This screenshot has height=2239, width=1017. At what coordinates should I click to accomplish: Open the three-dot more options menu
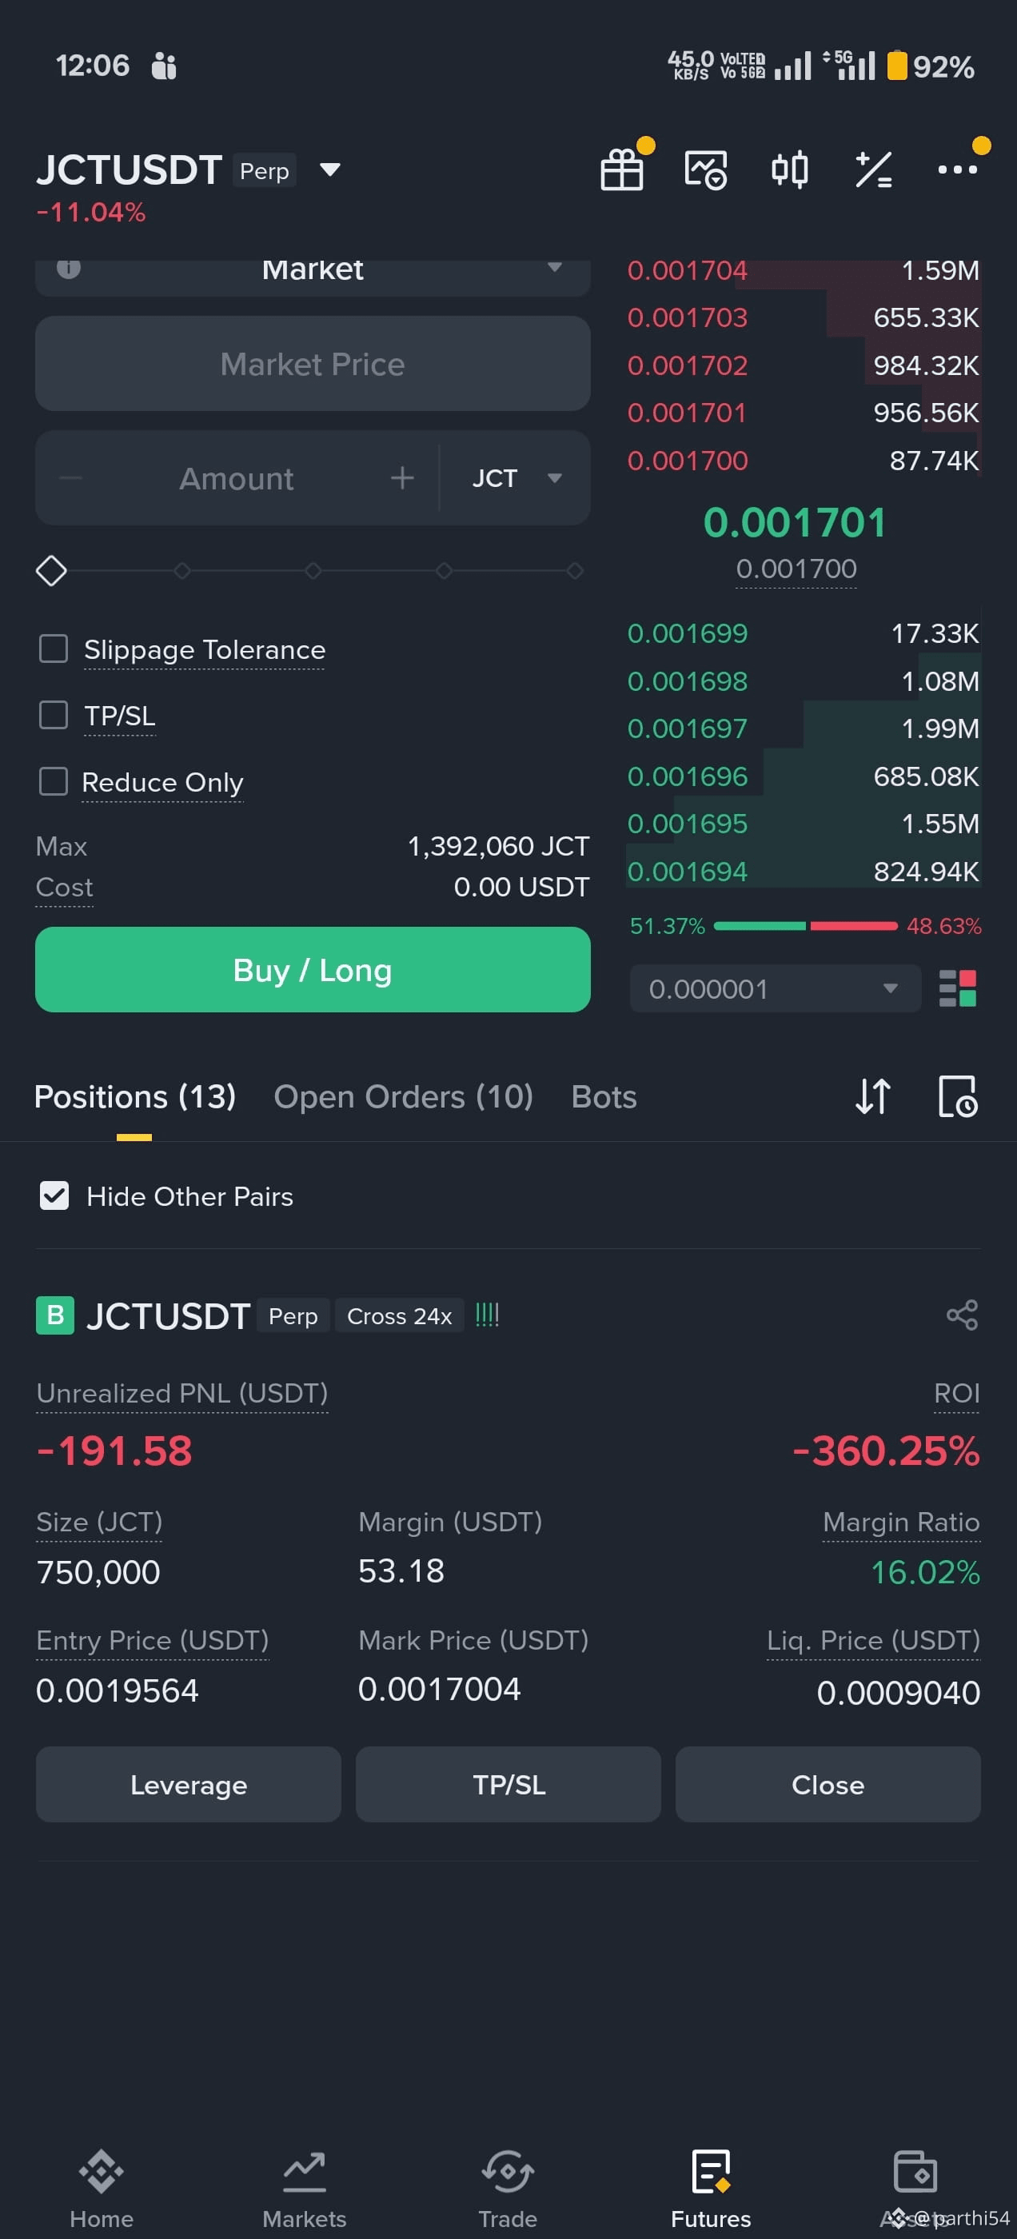point(957,170)
